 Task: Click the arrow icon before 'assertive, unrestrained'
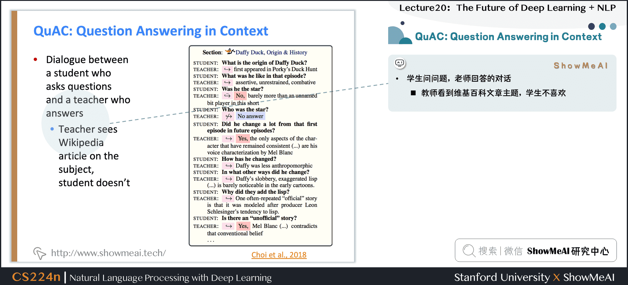click(227, 83)
